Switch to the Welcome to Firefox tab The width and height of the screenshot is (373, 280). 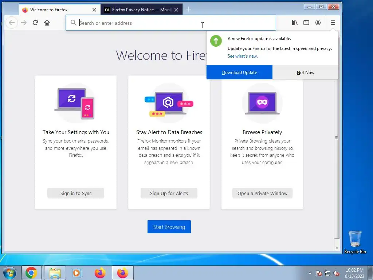(x=59, y=9)
